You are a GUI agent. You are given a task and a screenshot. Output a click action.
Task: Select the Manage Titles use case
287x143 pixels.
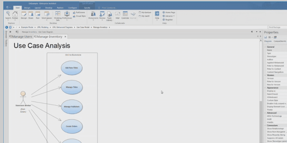[x=72, y=87]
